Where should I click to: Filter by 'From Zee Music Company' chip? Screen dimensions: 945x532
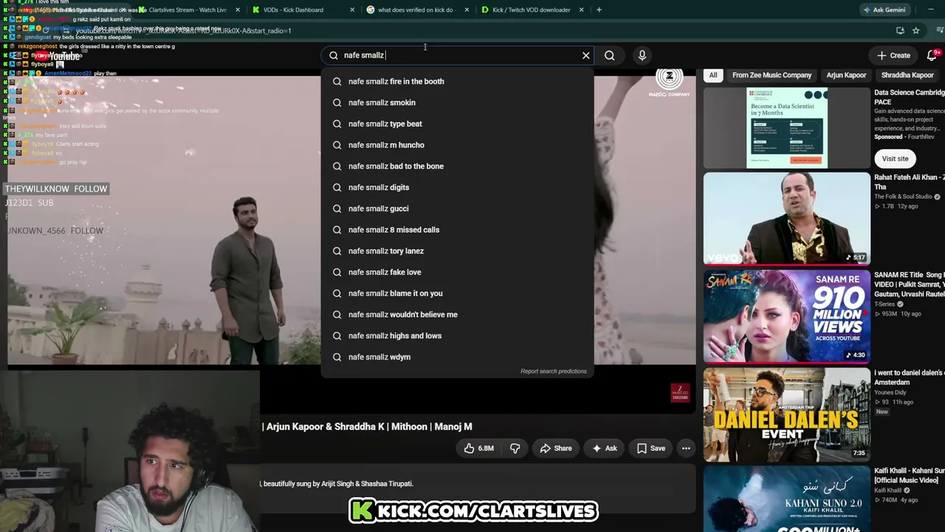pos(772,75)
